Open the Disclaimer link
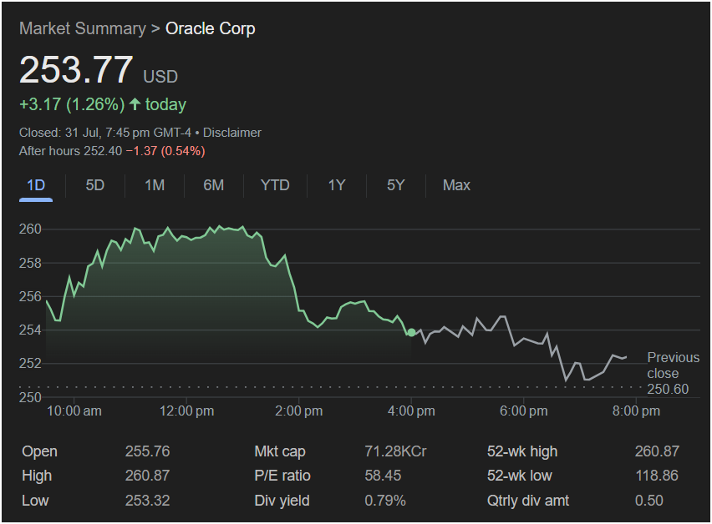This screenshot has width=712, height=524. point(232,133)
